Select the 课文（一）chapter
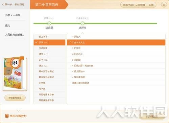The image size is (169, 123). tap(49, 54)
